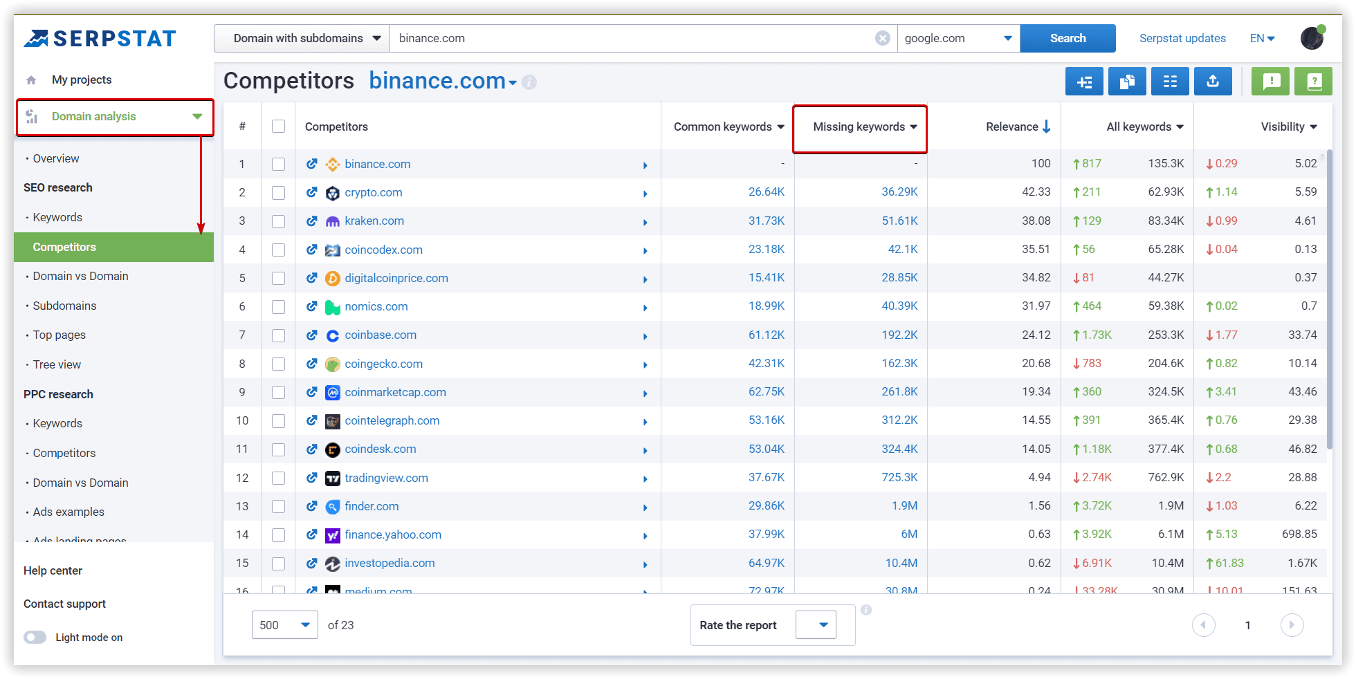Screen dimensions: 1356x679
Task: Open the cointelegraph.com competitor link
Action: 392,420
